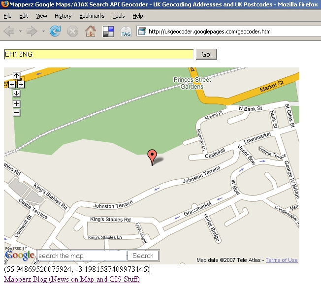Click the N Bank St label
The height and width of the screenshot is (291, 321).
251,108
